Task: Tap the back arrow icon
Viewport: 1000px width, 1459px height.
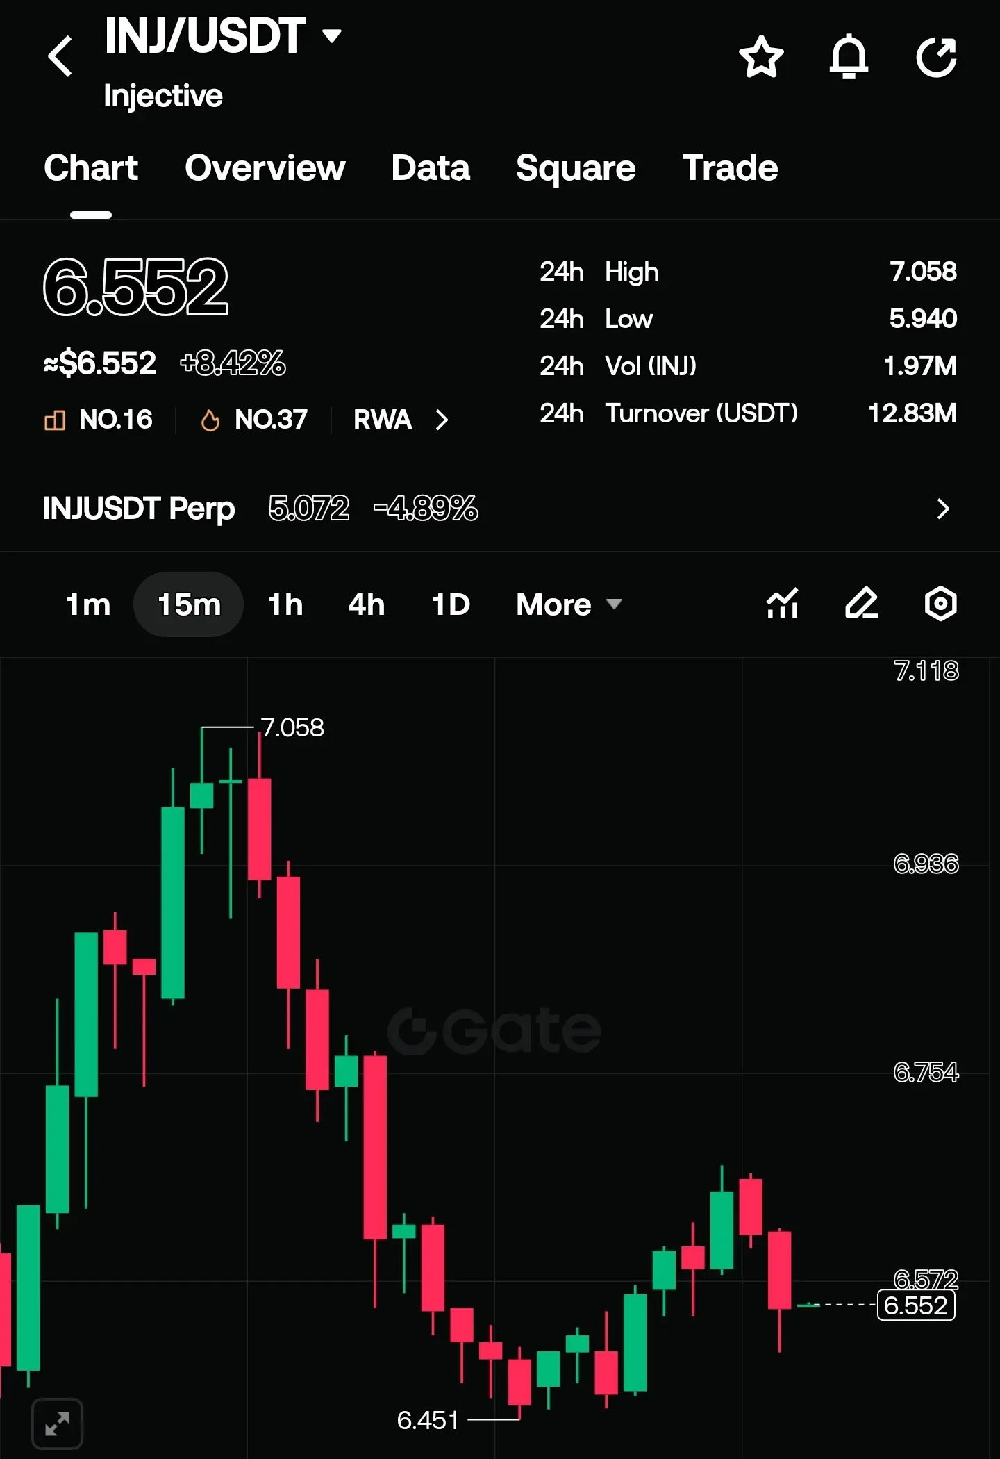Action: (x=60, y=56)
